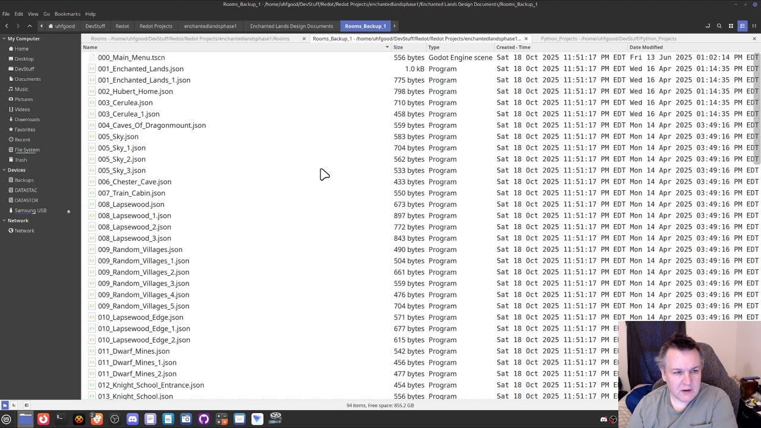Screen dimensions: 761x428
Task: Navigate to Enchanted Lands Design Documents breadcrumb
Action: pyautogui.click(x=291, y=26)
